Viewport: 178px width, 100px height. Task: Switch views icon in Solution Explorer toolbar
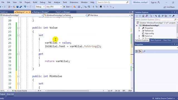point(147,16)
